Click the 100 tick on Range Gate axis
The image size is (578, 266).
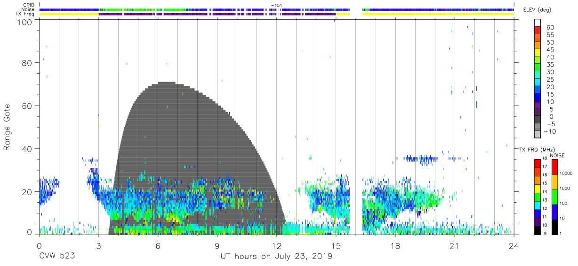pyautogui.click(x=24, y=22)
